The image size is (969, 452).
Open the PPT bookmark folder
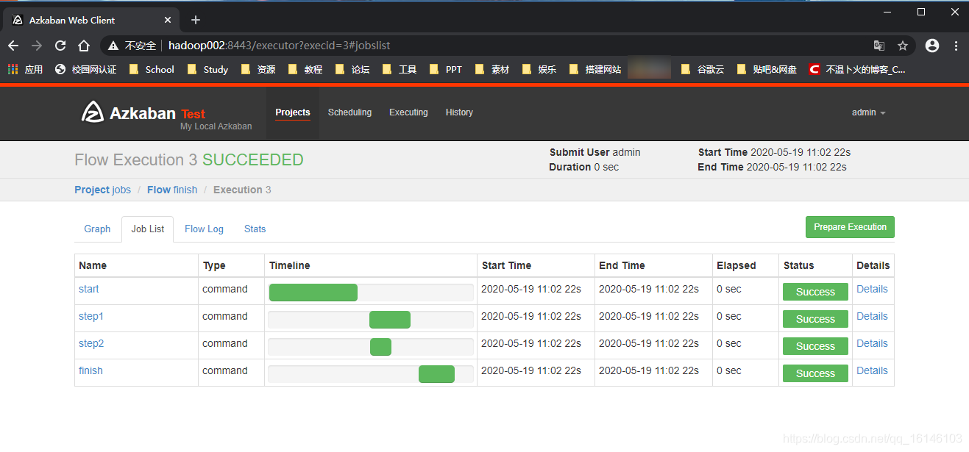446,69
